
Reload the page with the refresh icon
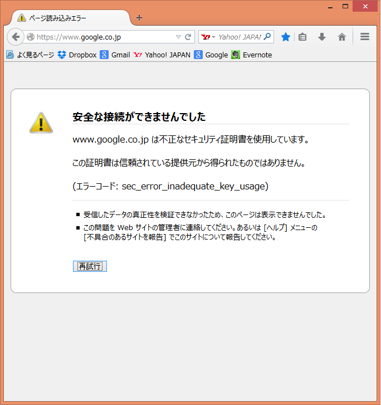tap(188, 37)
